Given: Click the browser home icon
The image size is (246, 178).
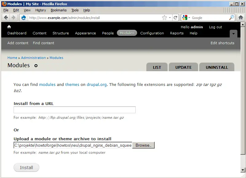Looking at the screenshot, I should [x=241, y=17].
